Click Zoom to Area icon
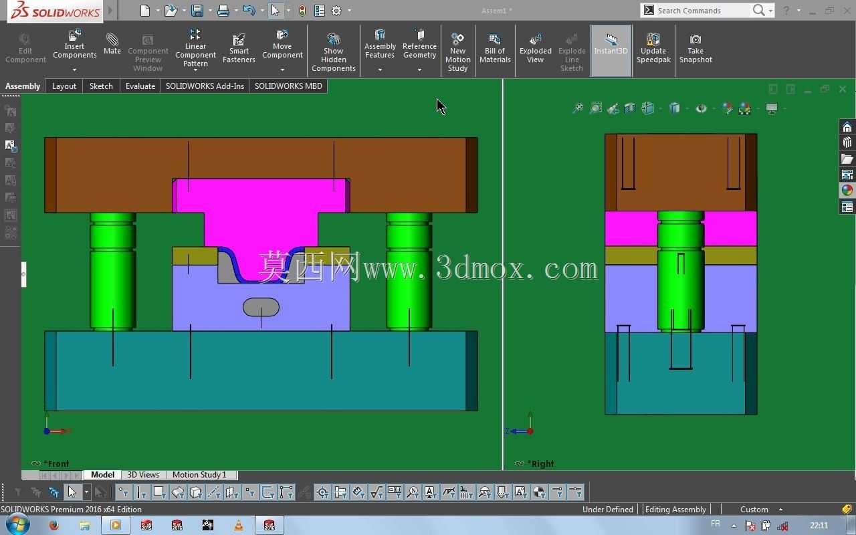 coord(595,108)
